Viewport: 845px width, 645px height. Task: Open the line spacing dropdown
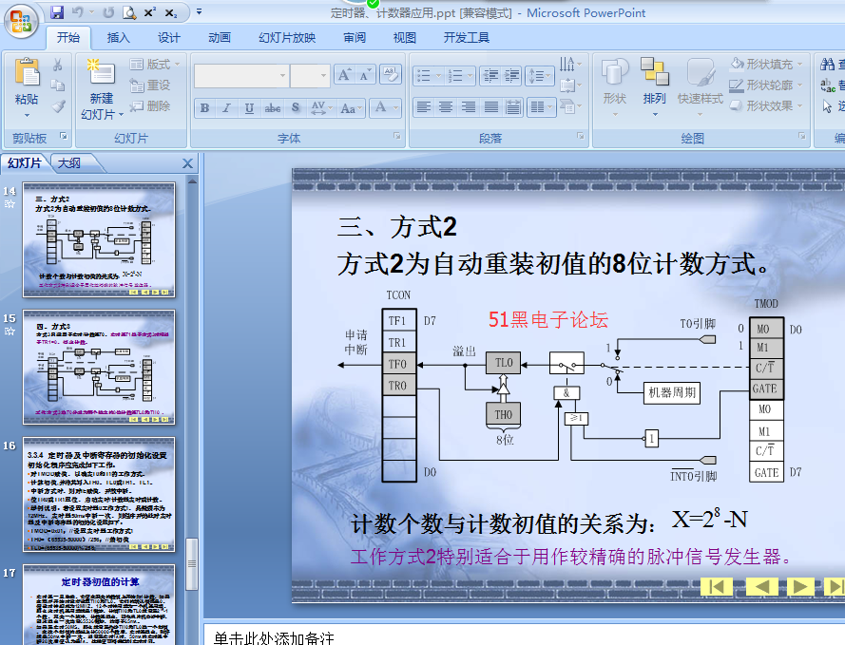pyautogui.click(x=541, y=76)
